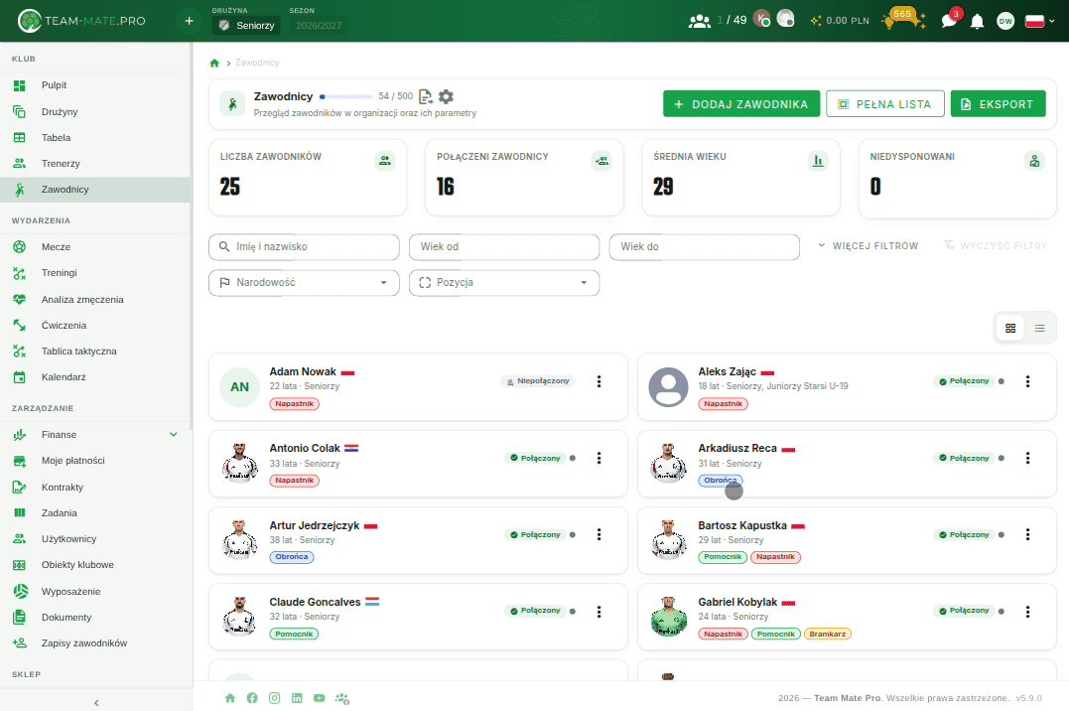Select season 2026/2027 selector
1069x711 pixels.
[x=319, y=25]
